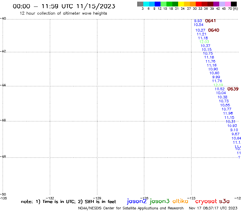Click the 10.75 wave height value
The width and height of the screenshot is (241, 211).
[208, 53]
